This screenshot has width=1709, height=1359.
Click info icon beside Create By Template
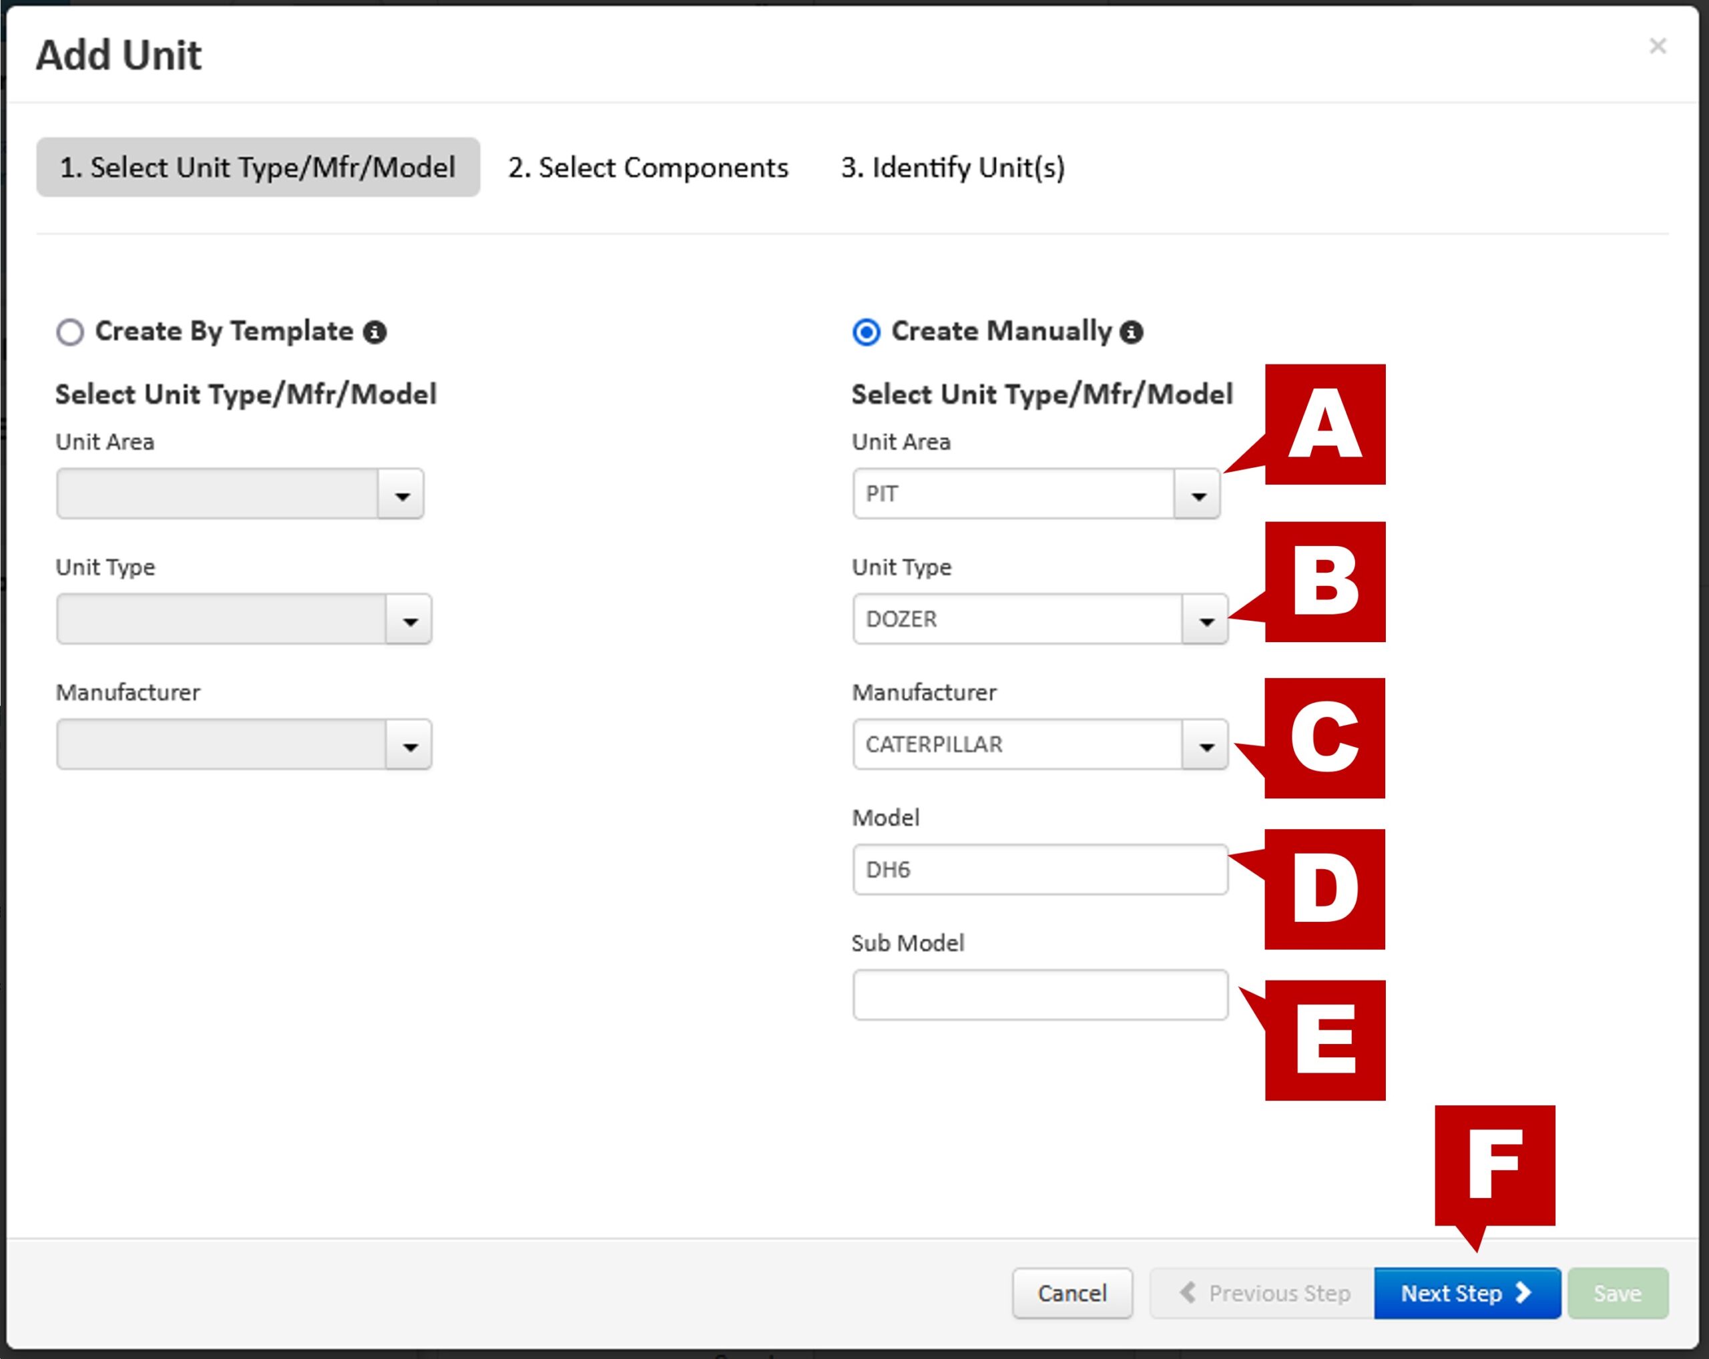374,332
